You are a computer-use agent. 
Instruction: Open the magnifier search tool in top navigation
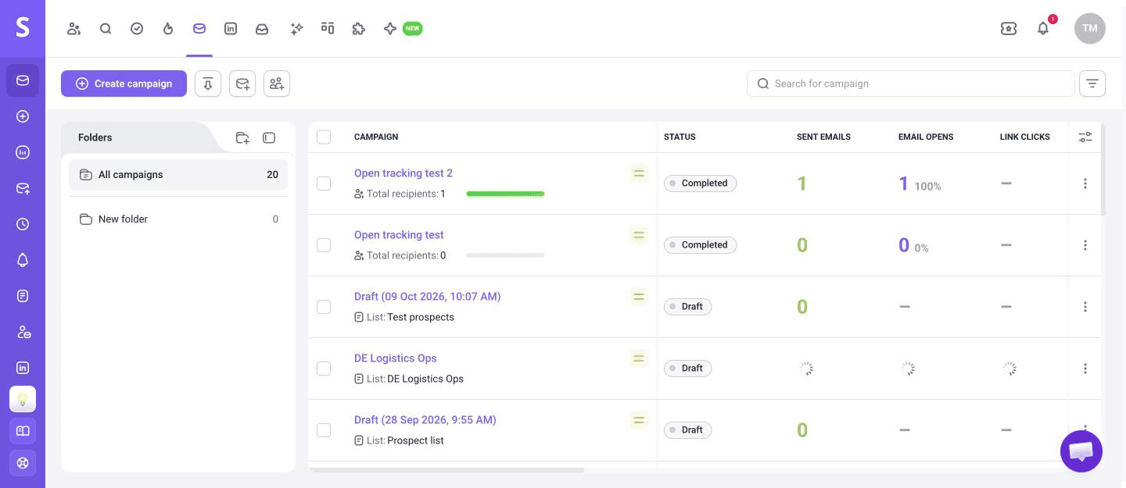106,29
